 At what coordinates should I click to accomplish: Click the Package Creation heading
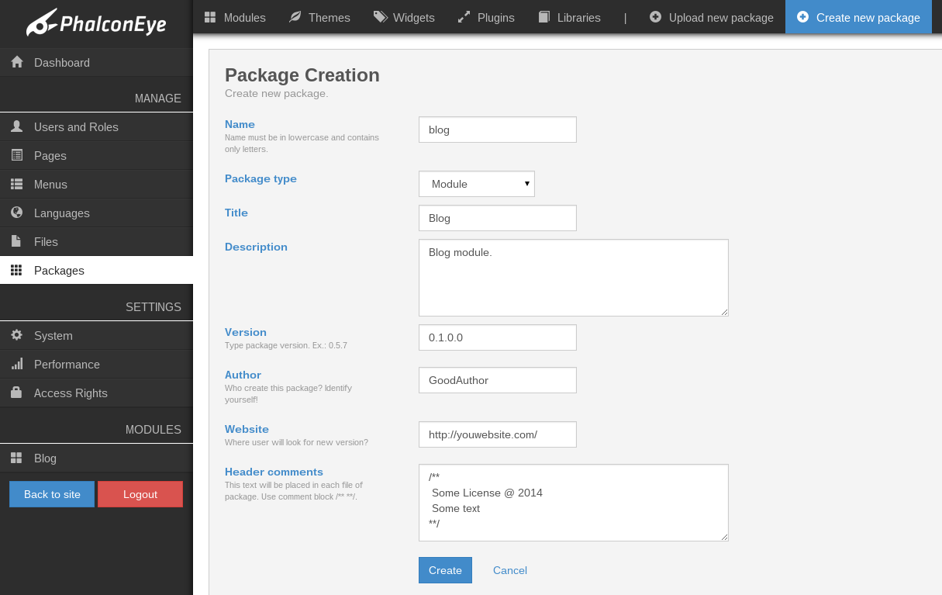[302, 75]
